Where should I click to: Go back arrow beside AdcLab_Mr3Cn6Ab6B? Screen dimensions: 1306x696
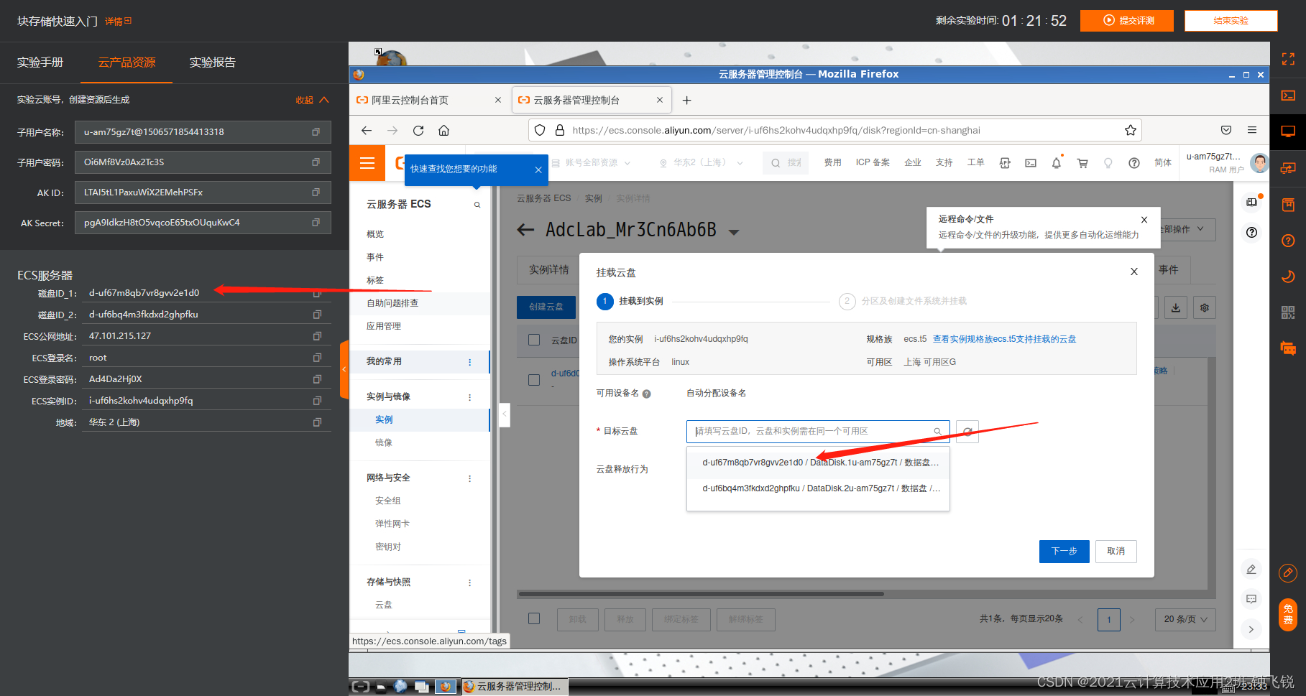pyautogui.click(x=526, y=230)
